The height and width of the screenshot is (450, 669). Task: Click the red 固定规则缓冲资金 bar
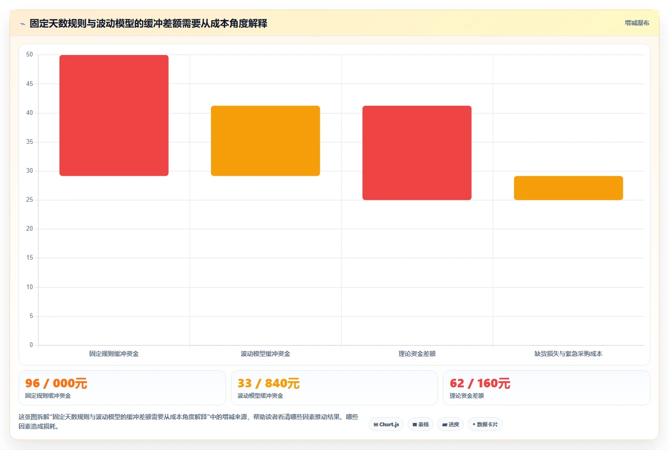(x=114, y=115)
